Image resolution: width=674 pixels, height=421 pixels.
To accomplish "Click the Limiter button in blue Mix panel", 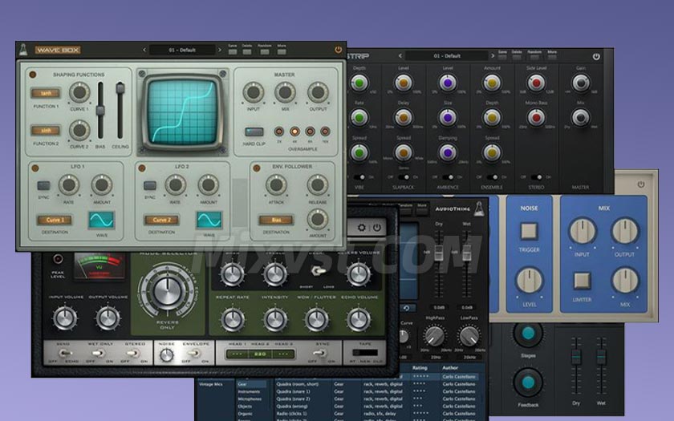I will (x=582, y=281).
